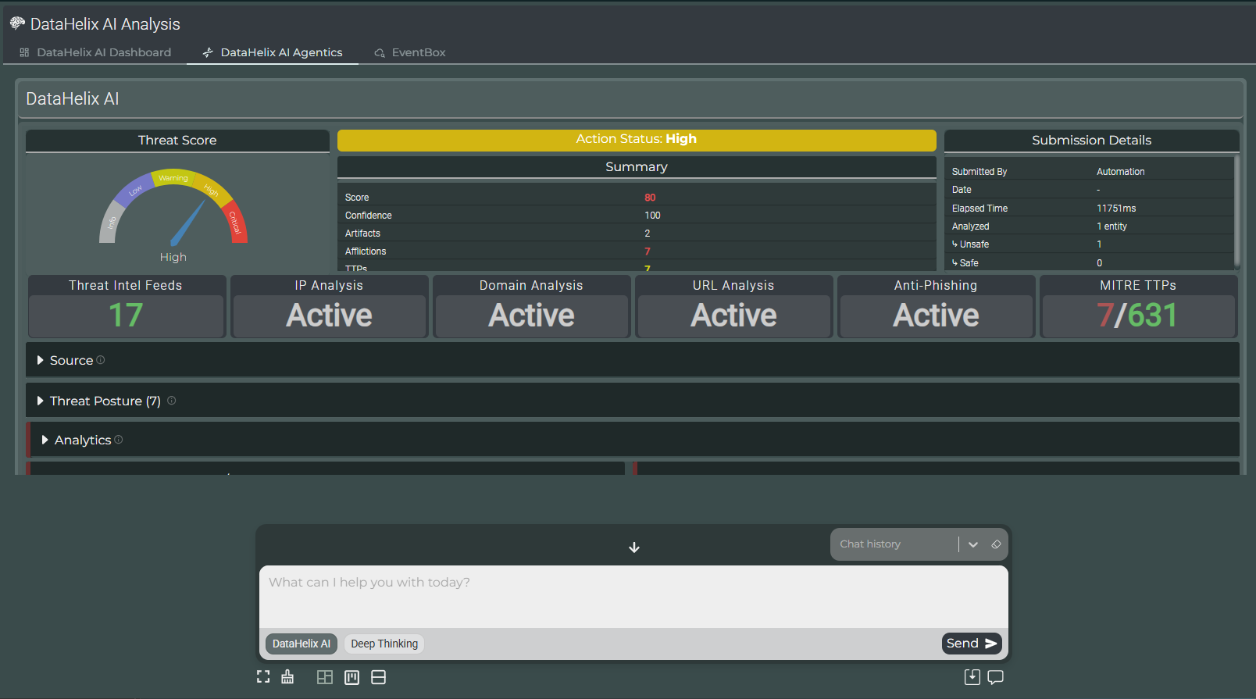Click the Analyzed 1 entity value
Image resolution: width=1256 pixels, height=699 pixels.
[x=1111, y=226]
